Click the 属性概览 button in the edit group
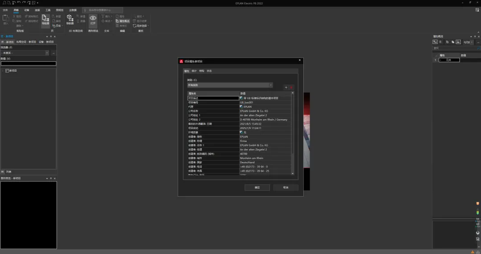 pos(123,21)
